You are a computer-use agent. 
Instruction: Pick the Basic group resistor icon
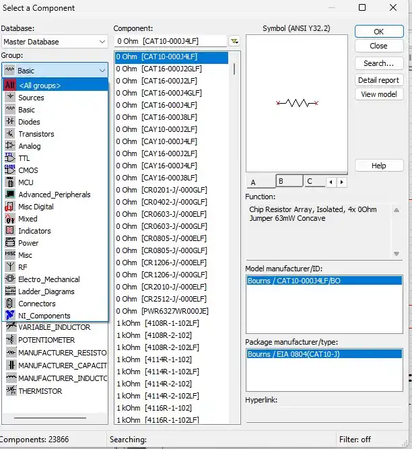[x=10, y=109]
